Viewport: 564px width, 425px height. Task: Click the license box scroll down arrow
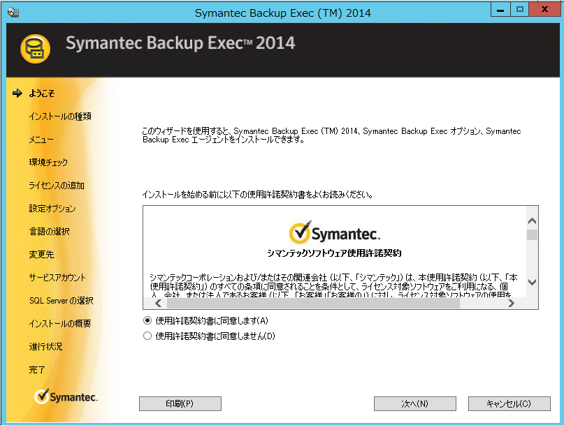533,283
